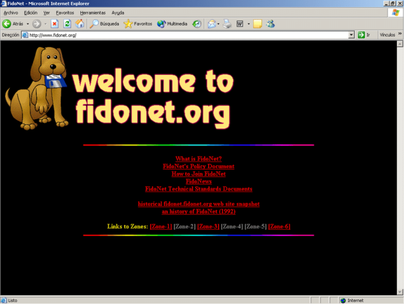The image size is (404, 304).
Task: Open the address bar URL dropdown
Action: click(351, 35)
